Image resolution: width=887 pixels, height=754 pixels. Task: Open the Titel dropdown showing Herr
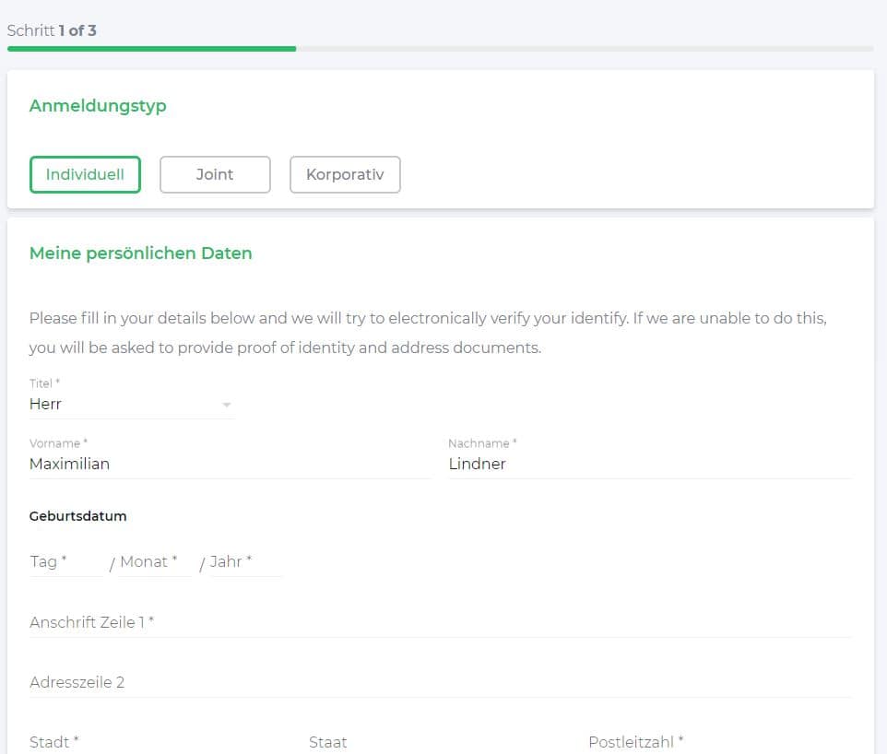point(131,405)
